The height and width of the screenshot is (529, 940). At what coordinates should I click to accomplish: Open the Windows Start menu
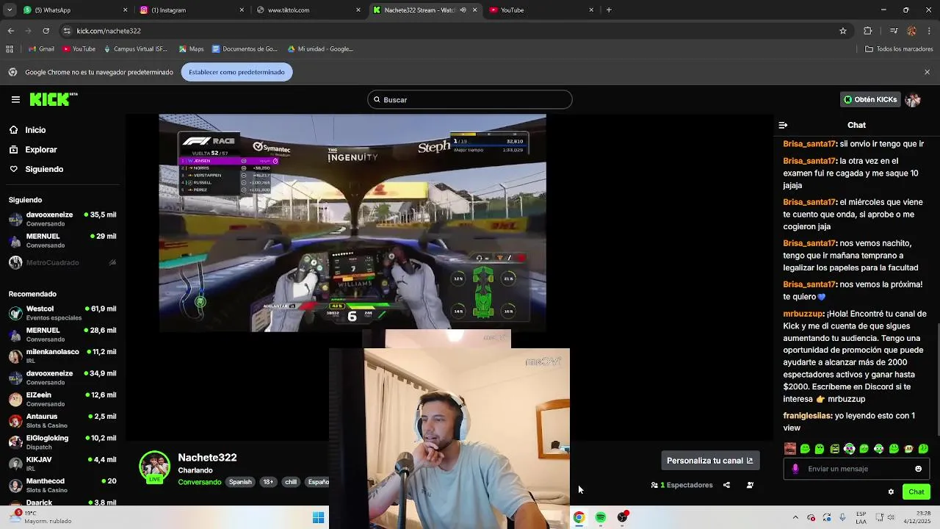318,517
